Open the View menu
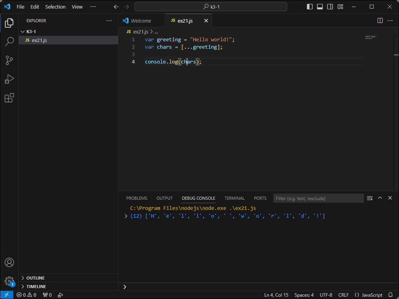 click(x=77, y=7)
